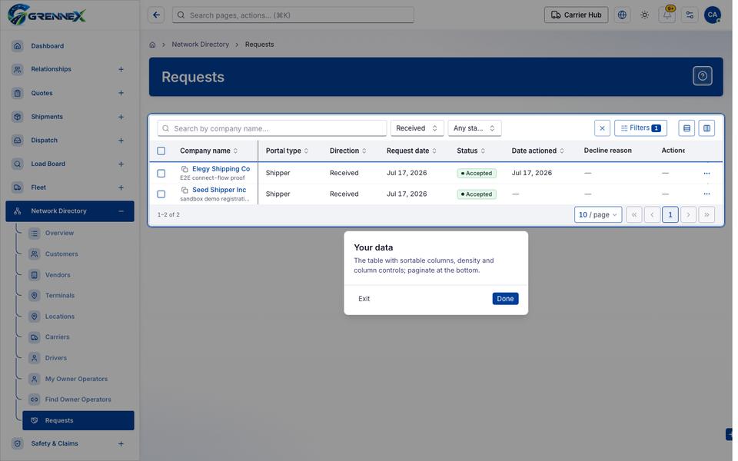Sort by the Request date column

(411, 151)
